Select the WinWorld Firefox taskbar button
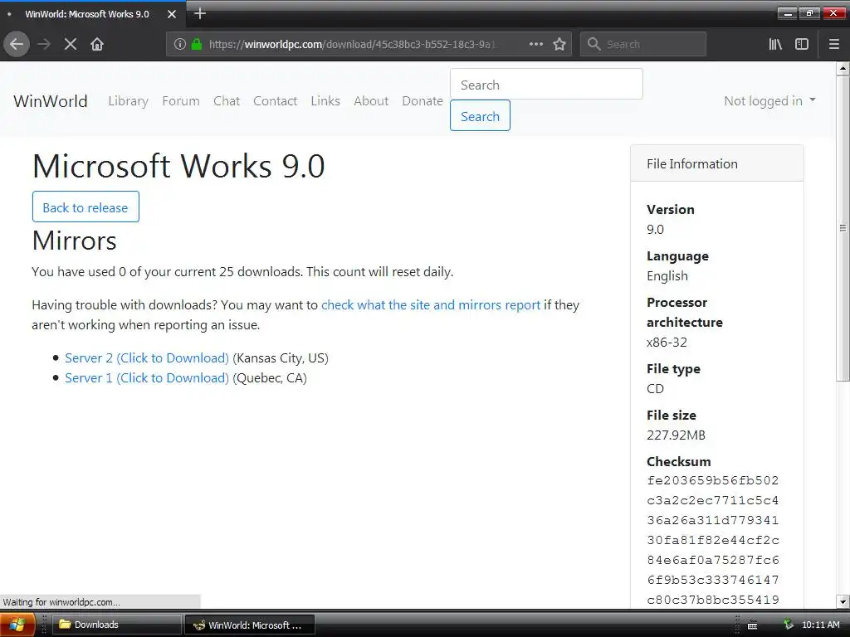The height and width of the screenshot is (637, 850). [250, 625]
